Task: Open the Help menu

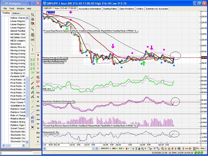Action: coord(29,9)
